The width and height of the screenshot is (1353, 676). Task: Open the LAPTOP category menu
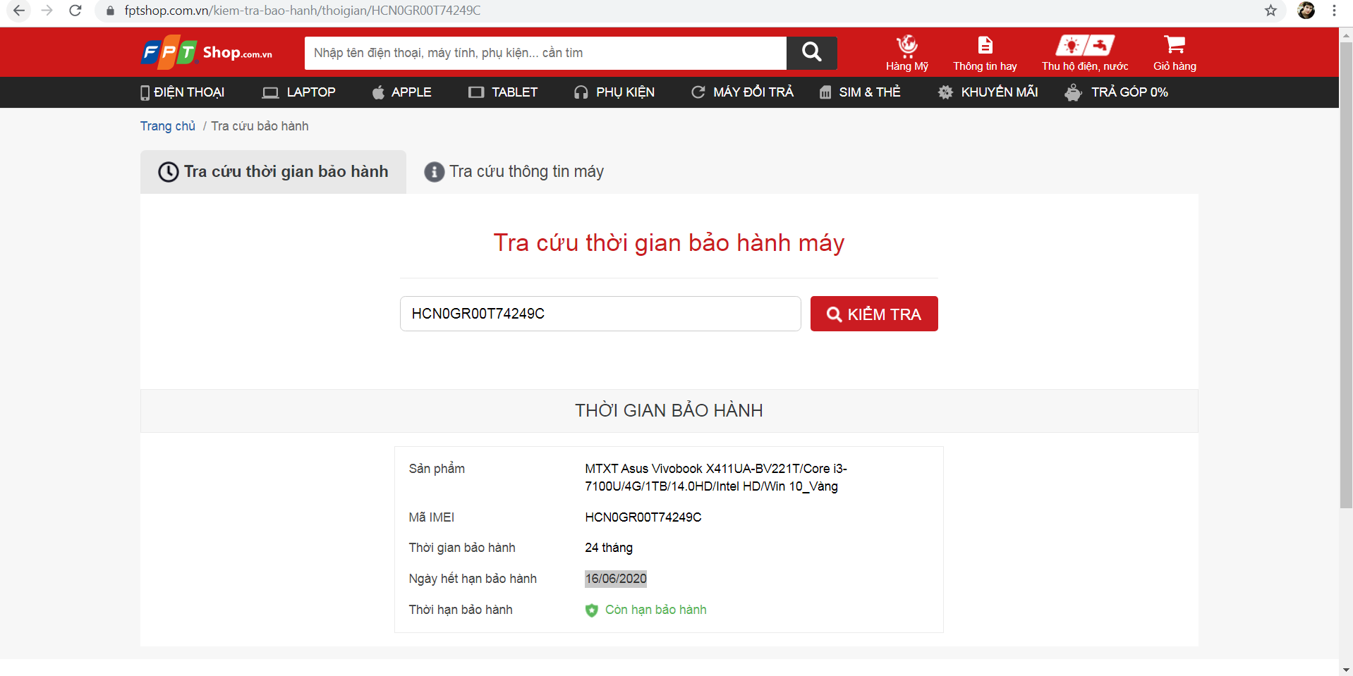point(298,92)
